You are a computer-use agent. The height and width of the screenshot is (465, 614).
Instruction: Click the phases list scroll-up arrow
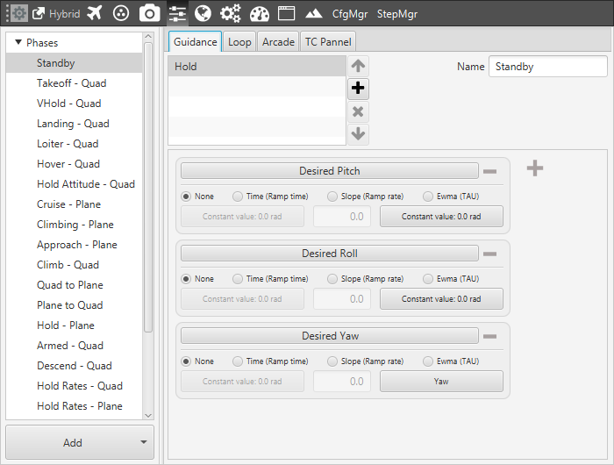(148, 37)
